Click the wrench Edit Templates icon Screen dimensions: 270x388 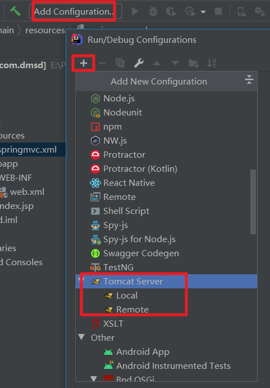click(x=139, y=63)
